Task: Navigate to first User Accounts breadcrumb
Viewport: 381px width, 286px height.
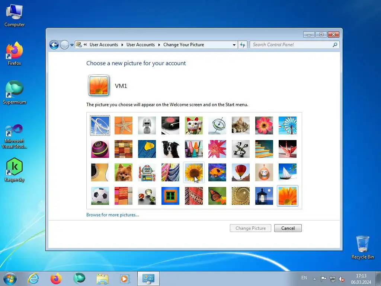Action: pyautogui.click(x=104, y=45)
